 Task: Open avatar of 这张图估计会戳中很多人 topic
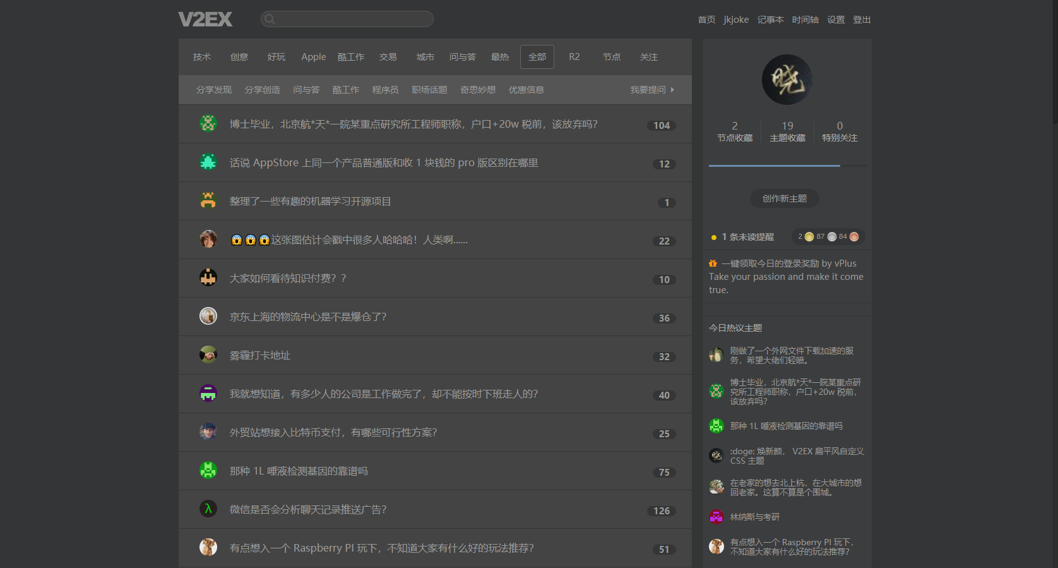208,239
